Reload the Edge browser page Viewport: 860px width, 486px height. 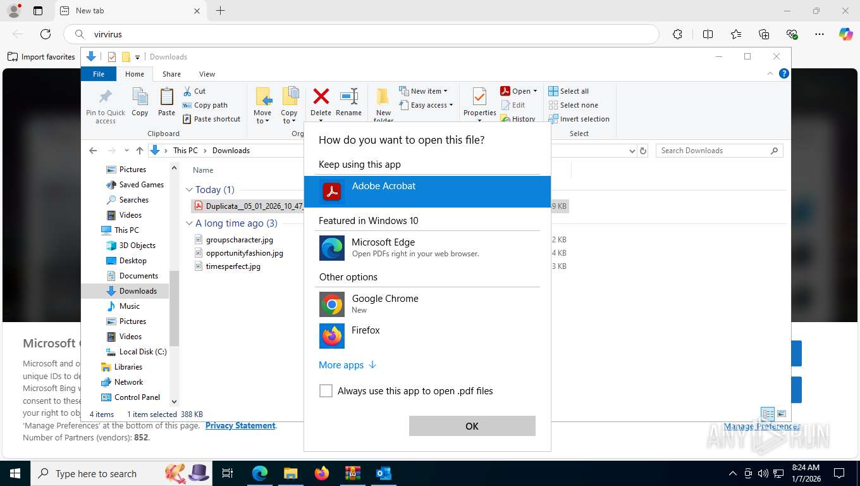(46, 34)
